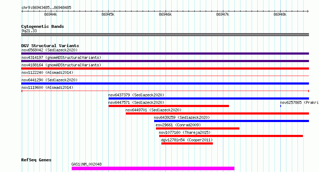The image size is (319, 172).
Task: Click the ruler's right arrowhead
Action: tap(308, 11)
